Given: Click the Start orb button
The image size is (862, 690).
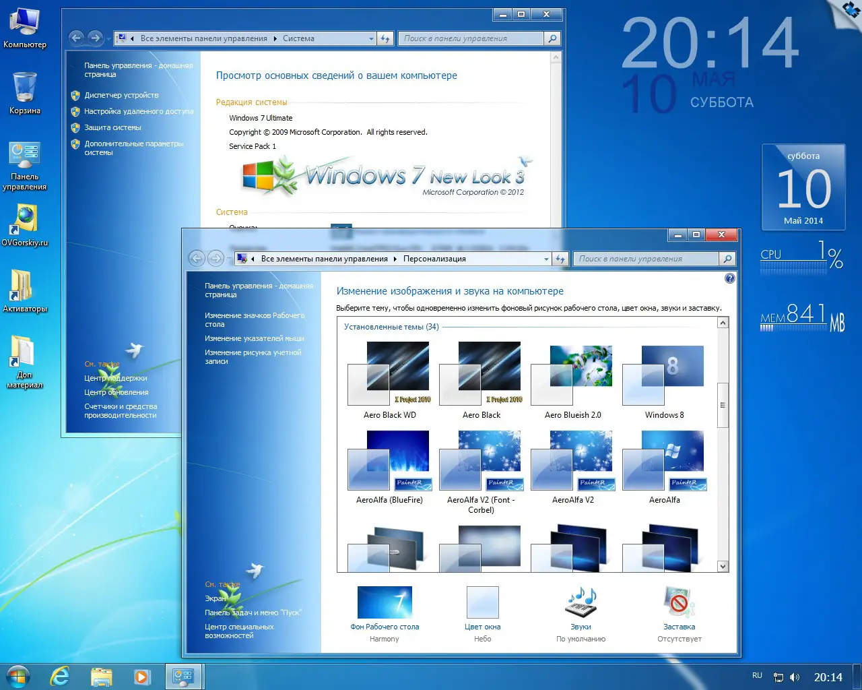Looking at the screenshot, I should coord(18,676).
